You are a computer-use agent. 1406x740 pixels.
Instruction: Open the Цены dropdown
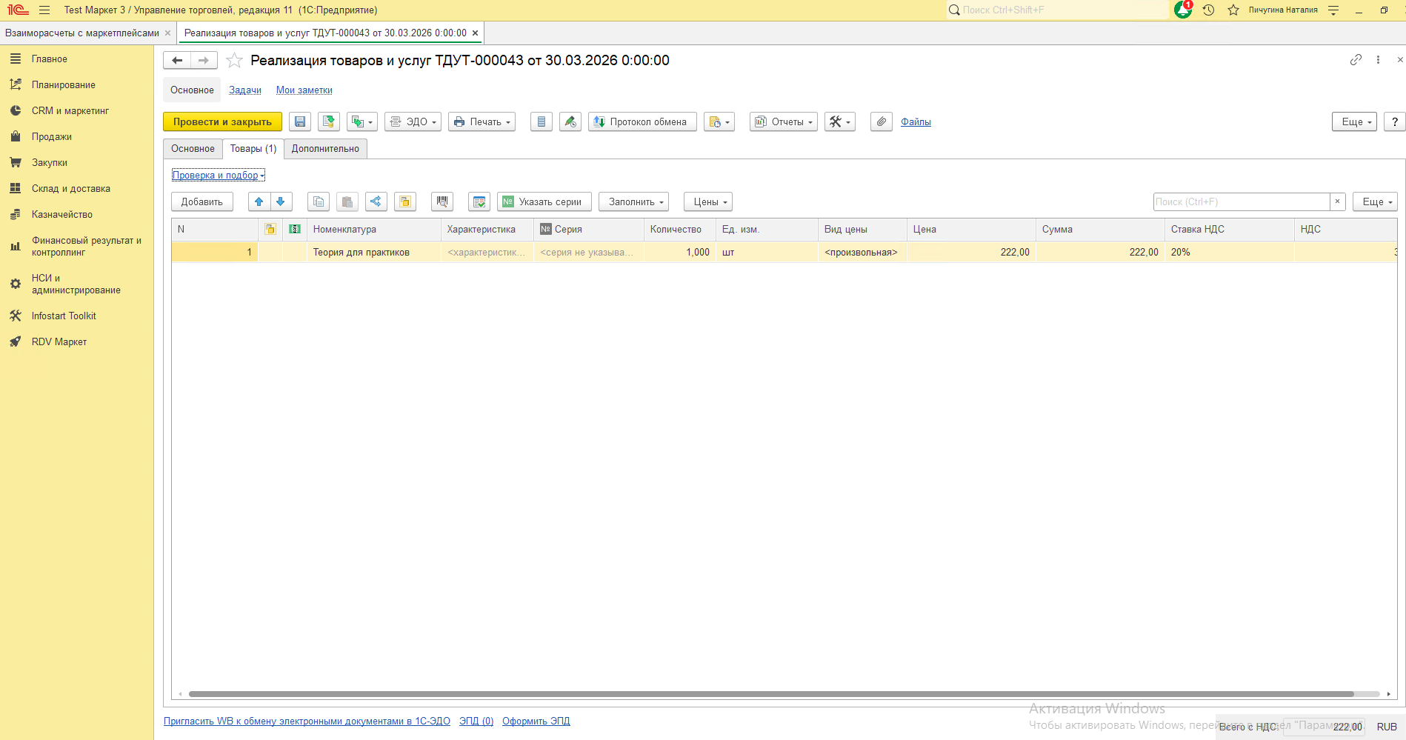707,202
